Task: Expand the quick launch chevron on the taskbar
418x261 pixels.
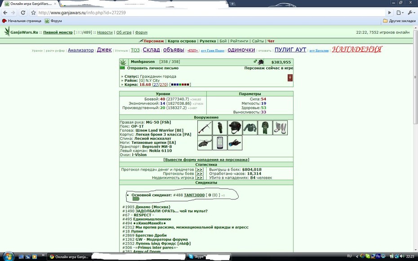Action: [43, 256]
